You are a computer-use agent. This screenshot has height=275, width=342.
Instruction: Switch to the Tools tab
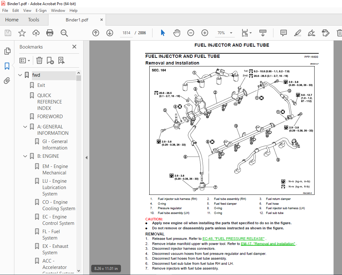[33, 20]
